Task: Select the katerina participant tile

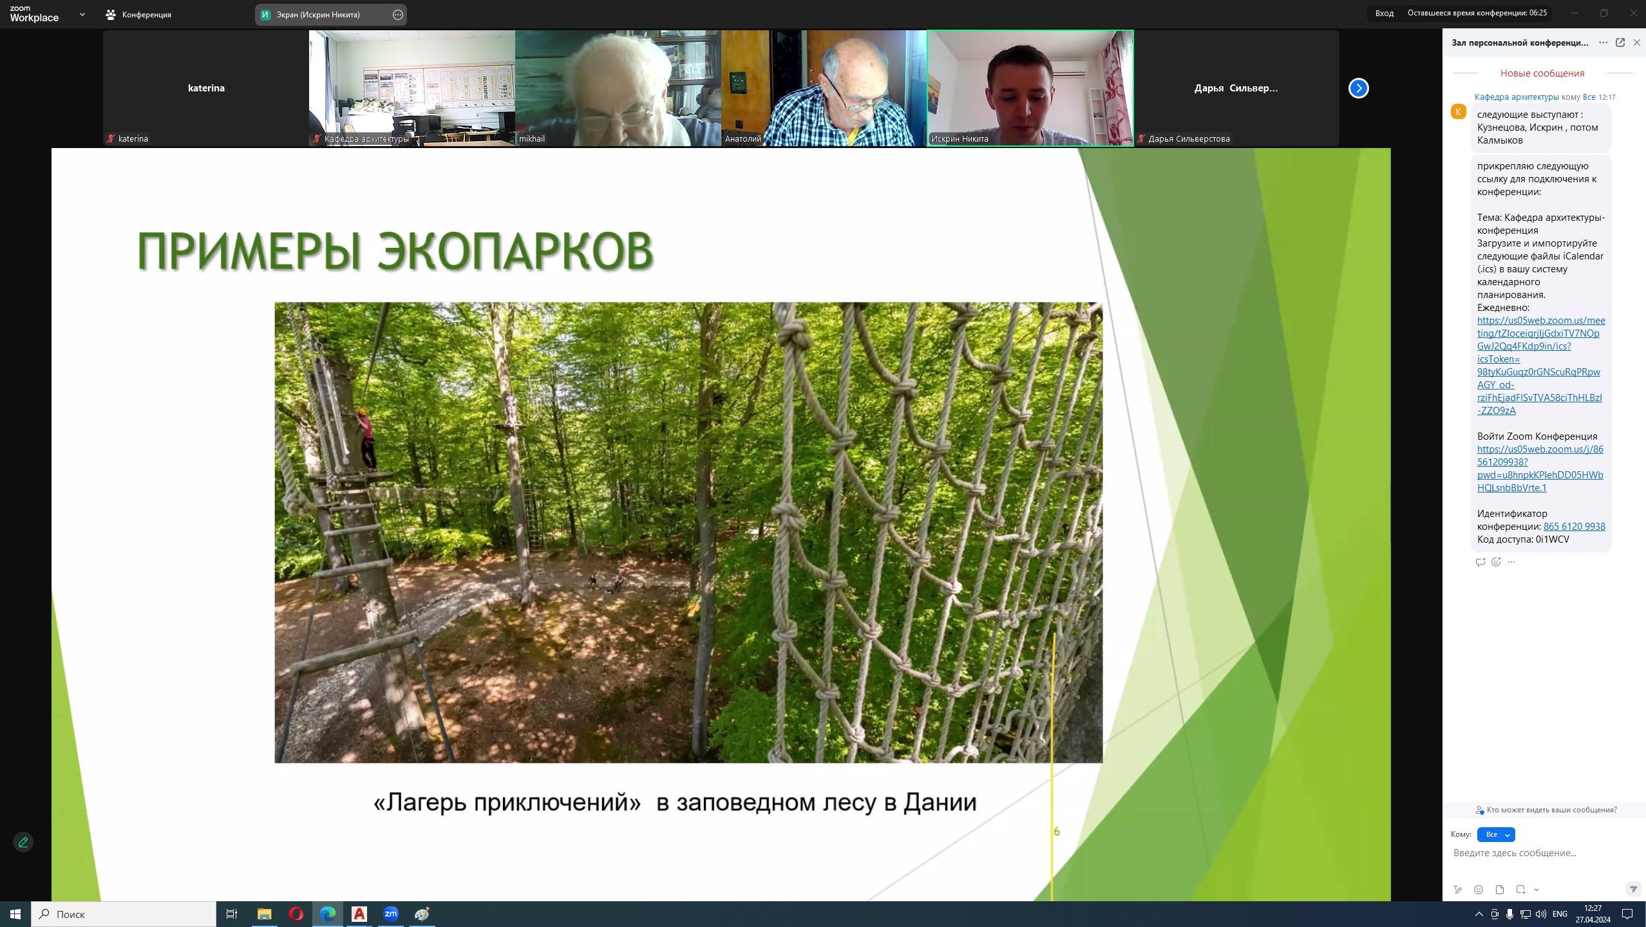Action: click(x=206, y=88)
